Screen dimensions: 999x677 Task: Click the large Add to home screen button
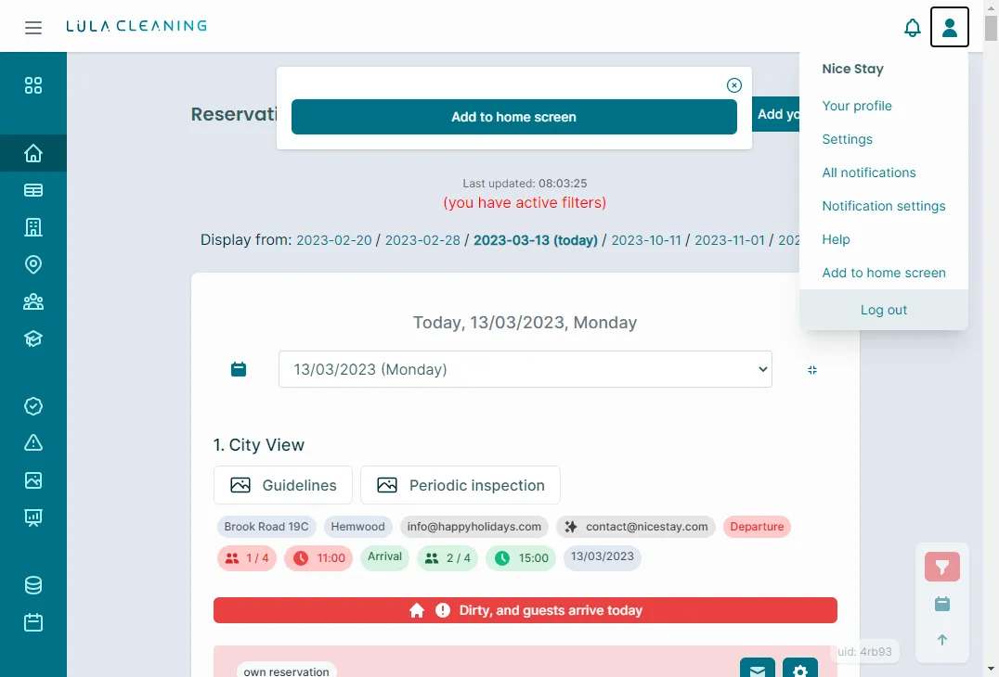coord(514,117)
